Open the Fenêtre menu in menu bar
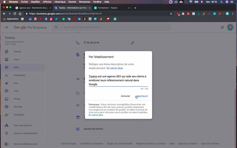Screen dimensions: 237x148 [x=97, y=2]
